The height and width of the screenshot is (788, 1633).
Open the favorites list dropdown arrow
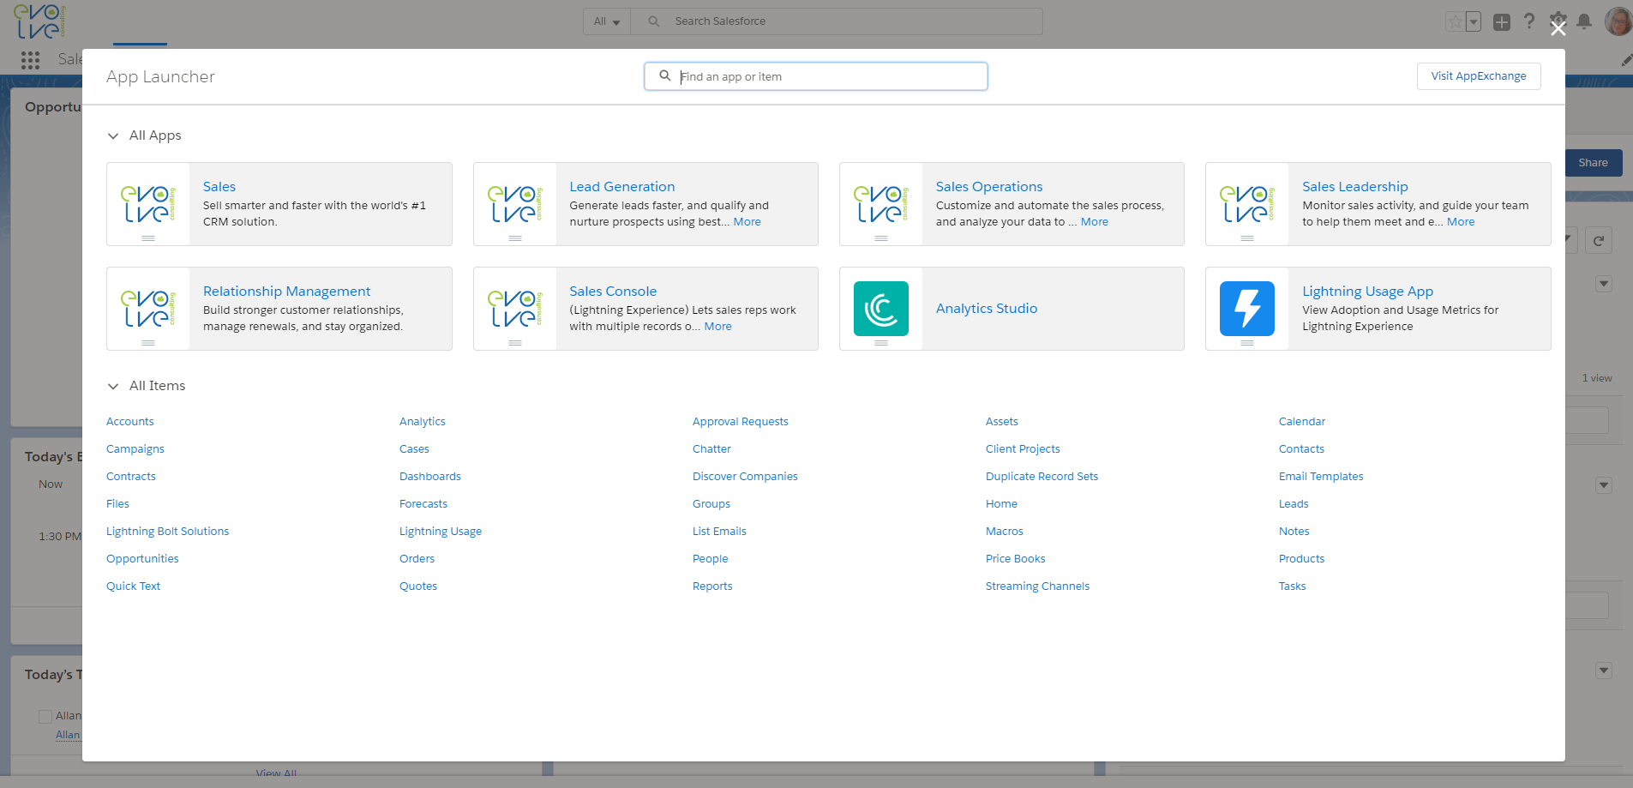click(x=1472, y=21)
